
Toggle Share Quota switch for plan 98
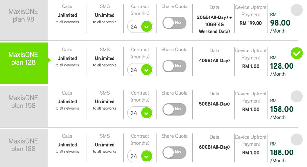pos(174,23)
